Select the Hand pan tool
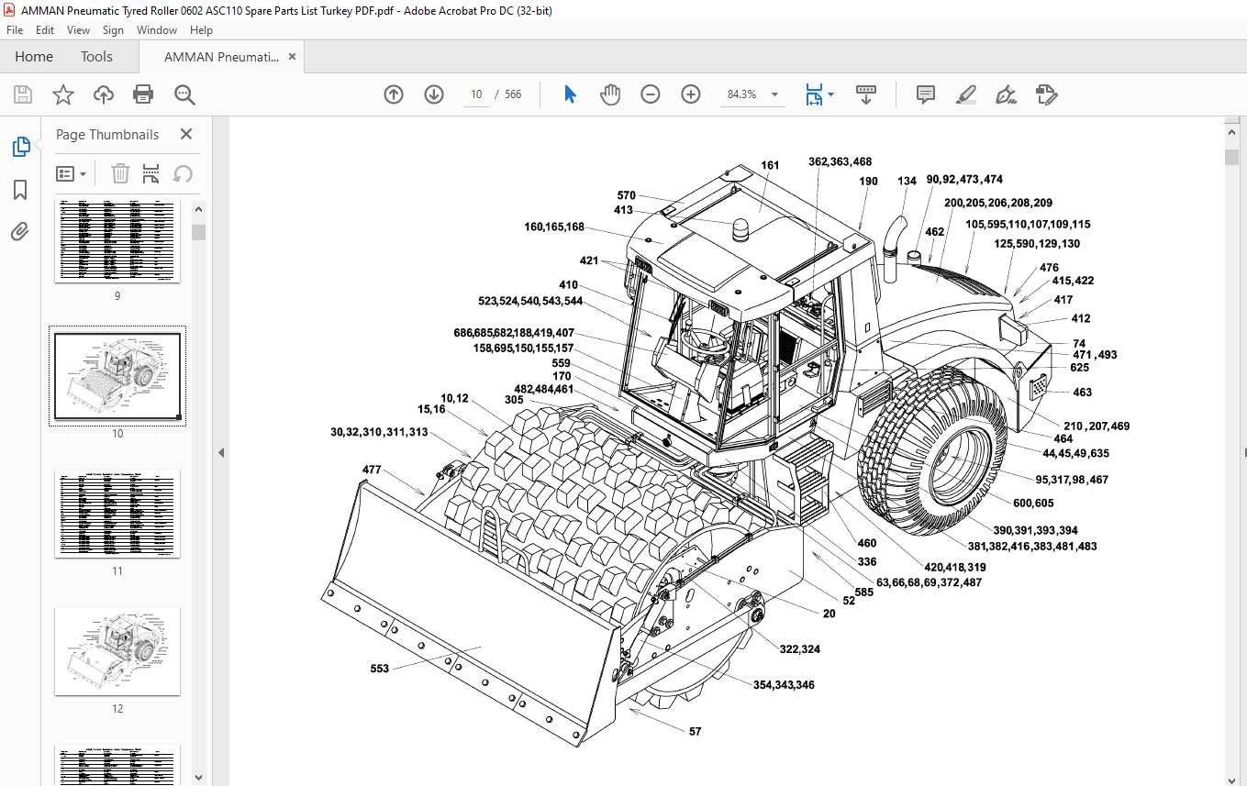This screenshot has width=1247, height=786. [x=610, y=94]
